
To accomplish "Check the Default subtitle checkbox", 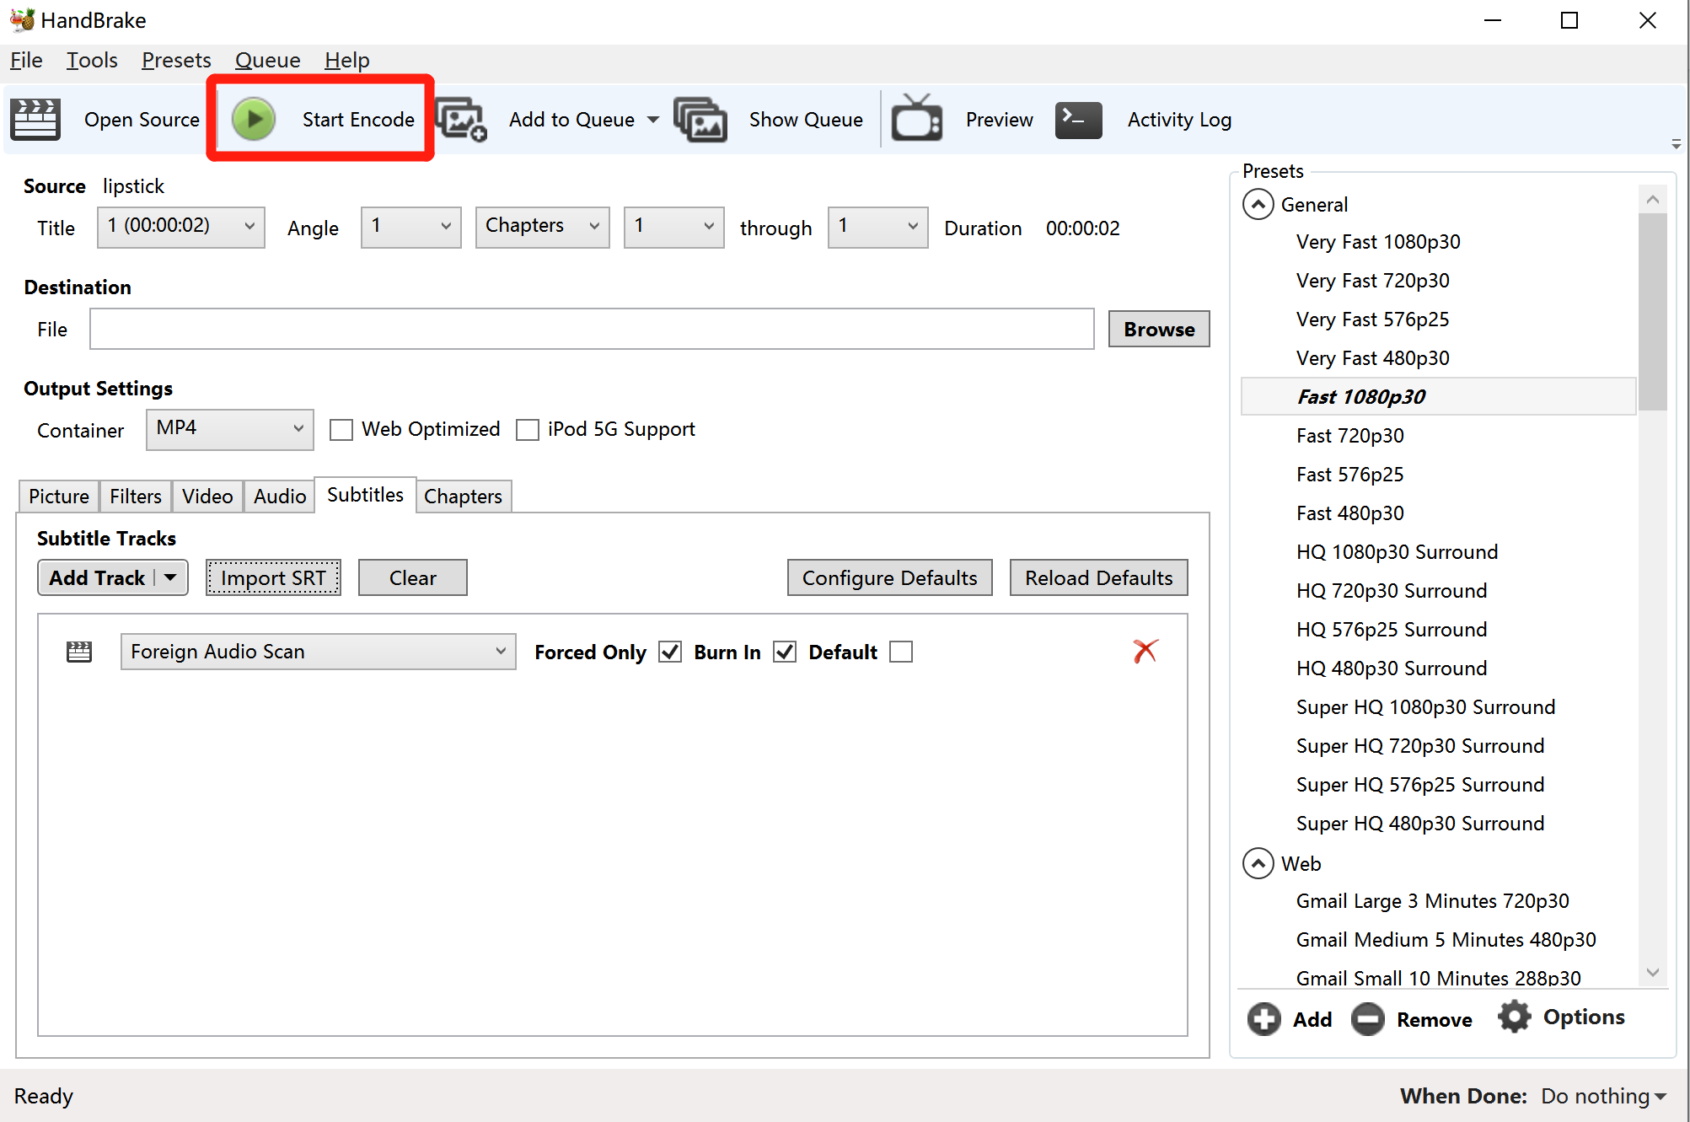I will click(x=901, y=652).
